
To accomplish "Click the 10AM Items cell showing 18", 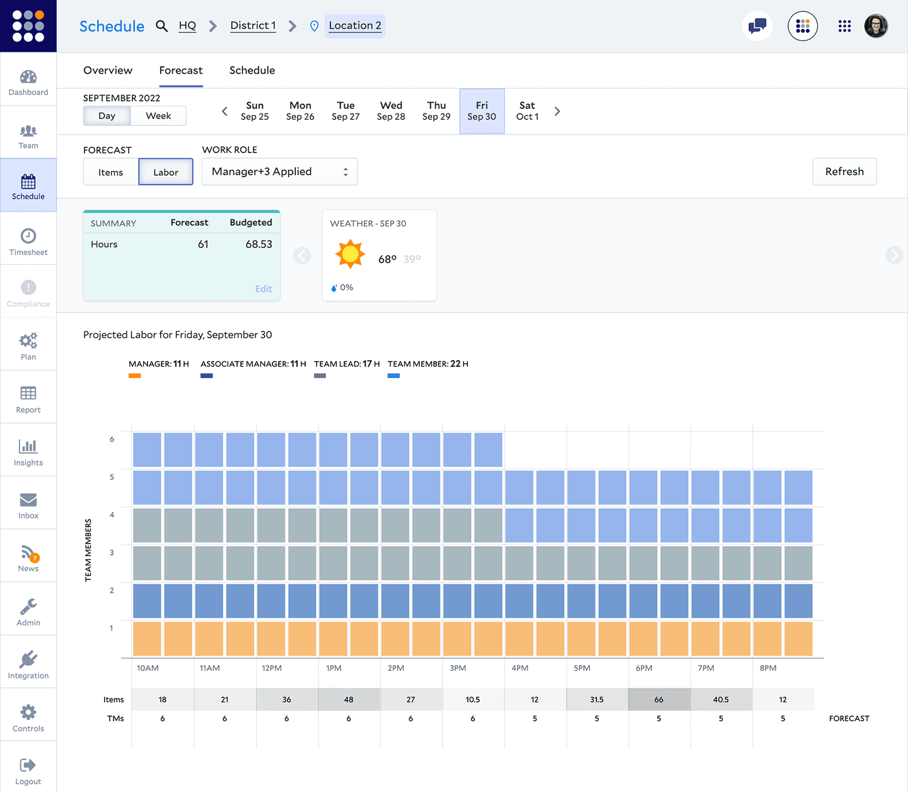I will (163, 699).
